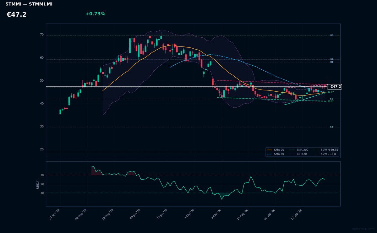This screenshot has width=377, height=233.
Task: Click the RSI(14) axis label
Action: [x=38, y=184]
